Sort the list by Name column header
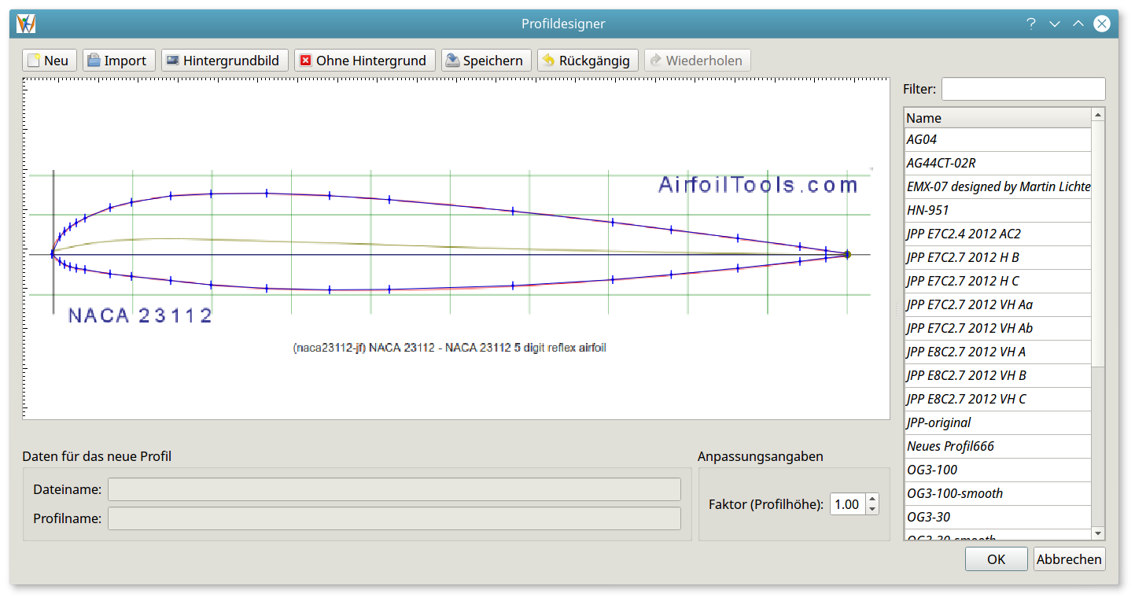The image size is (1135, 601). pyautogui.click(x=997, y=118)
